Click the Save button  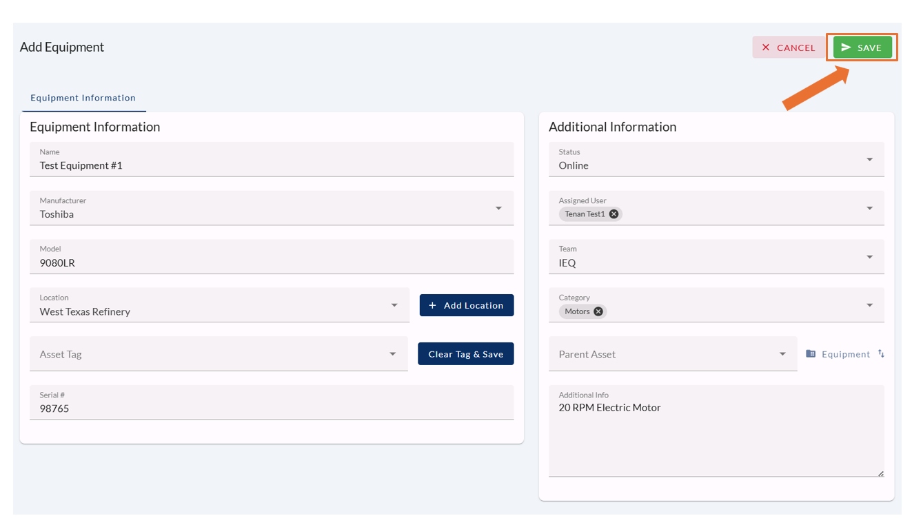click(x=862, y=48)
